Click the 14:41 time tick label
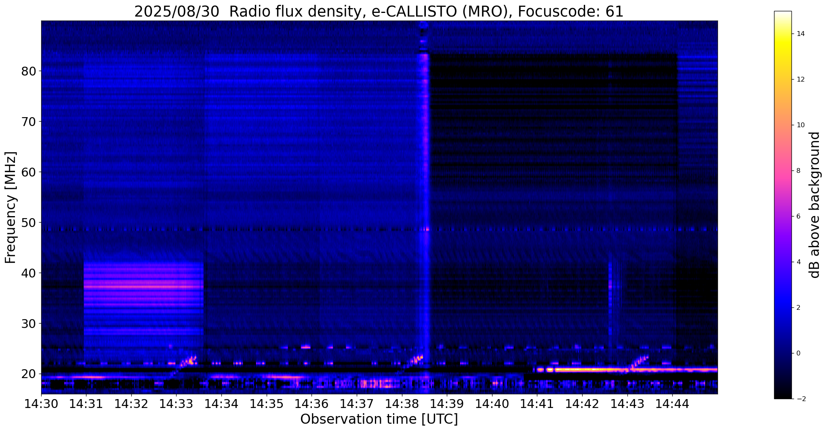The height and width of the screenshot is (431, 827). (537, 404)
